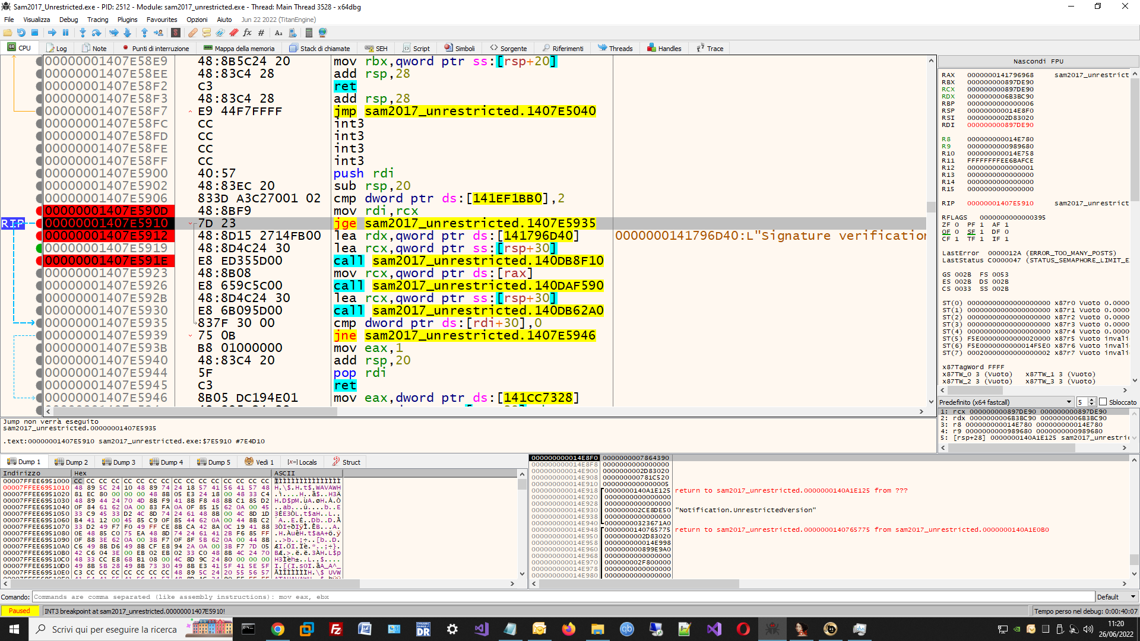This screenshot has width=1140, height=641.
Task: Open the Plugins menu
Action: [127, 20]
